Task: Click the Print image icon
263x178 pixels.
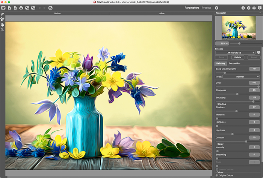Action: [21, 8]
